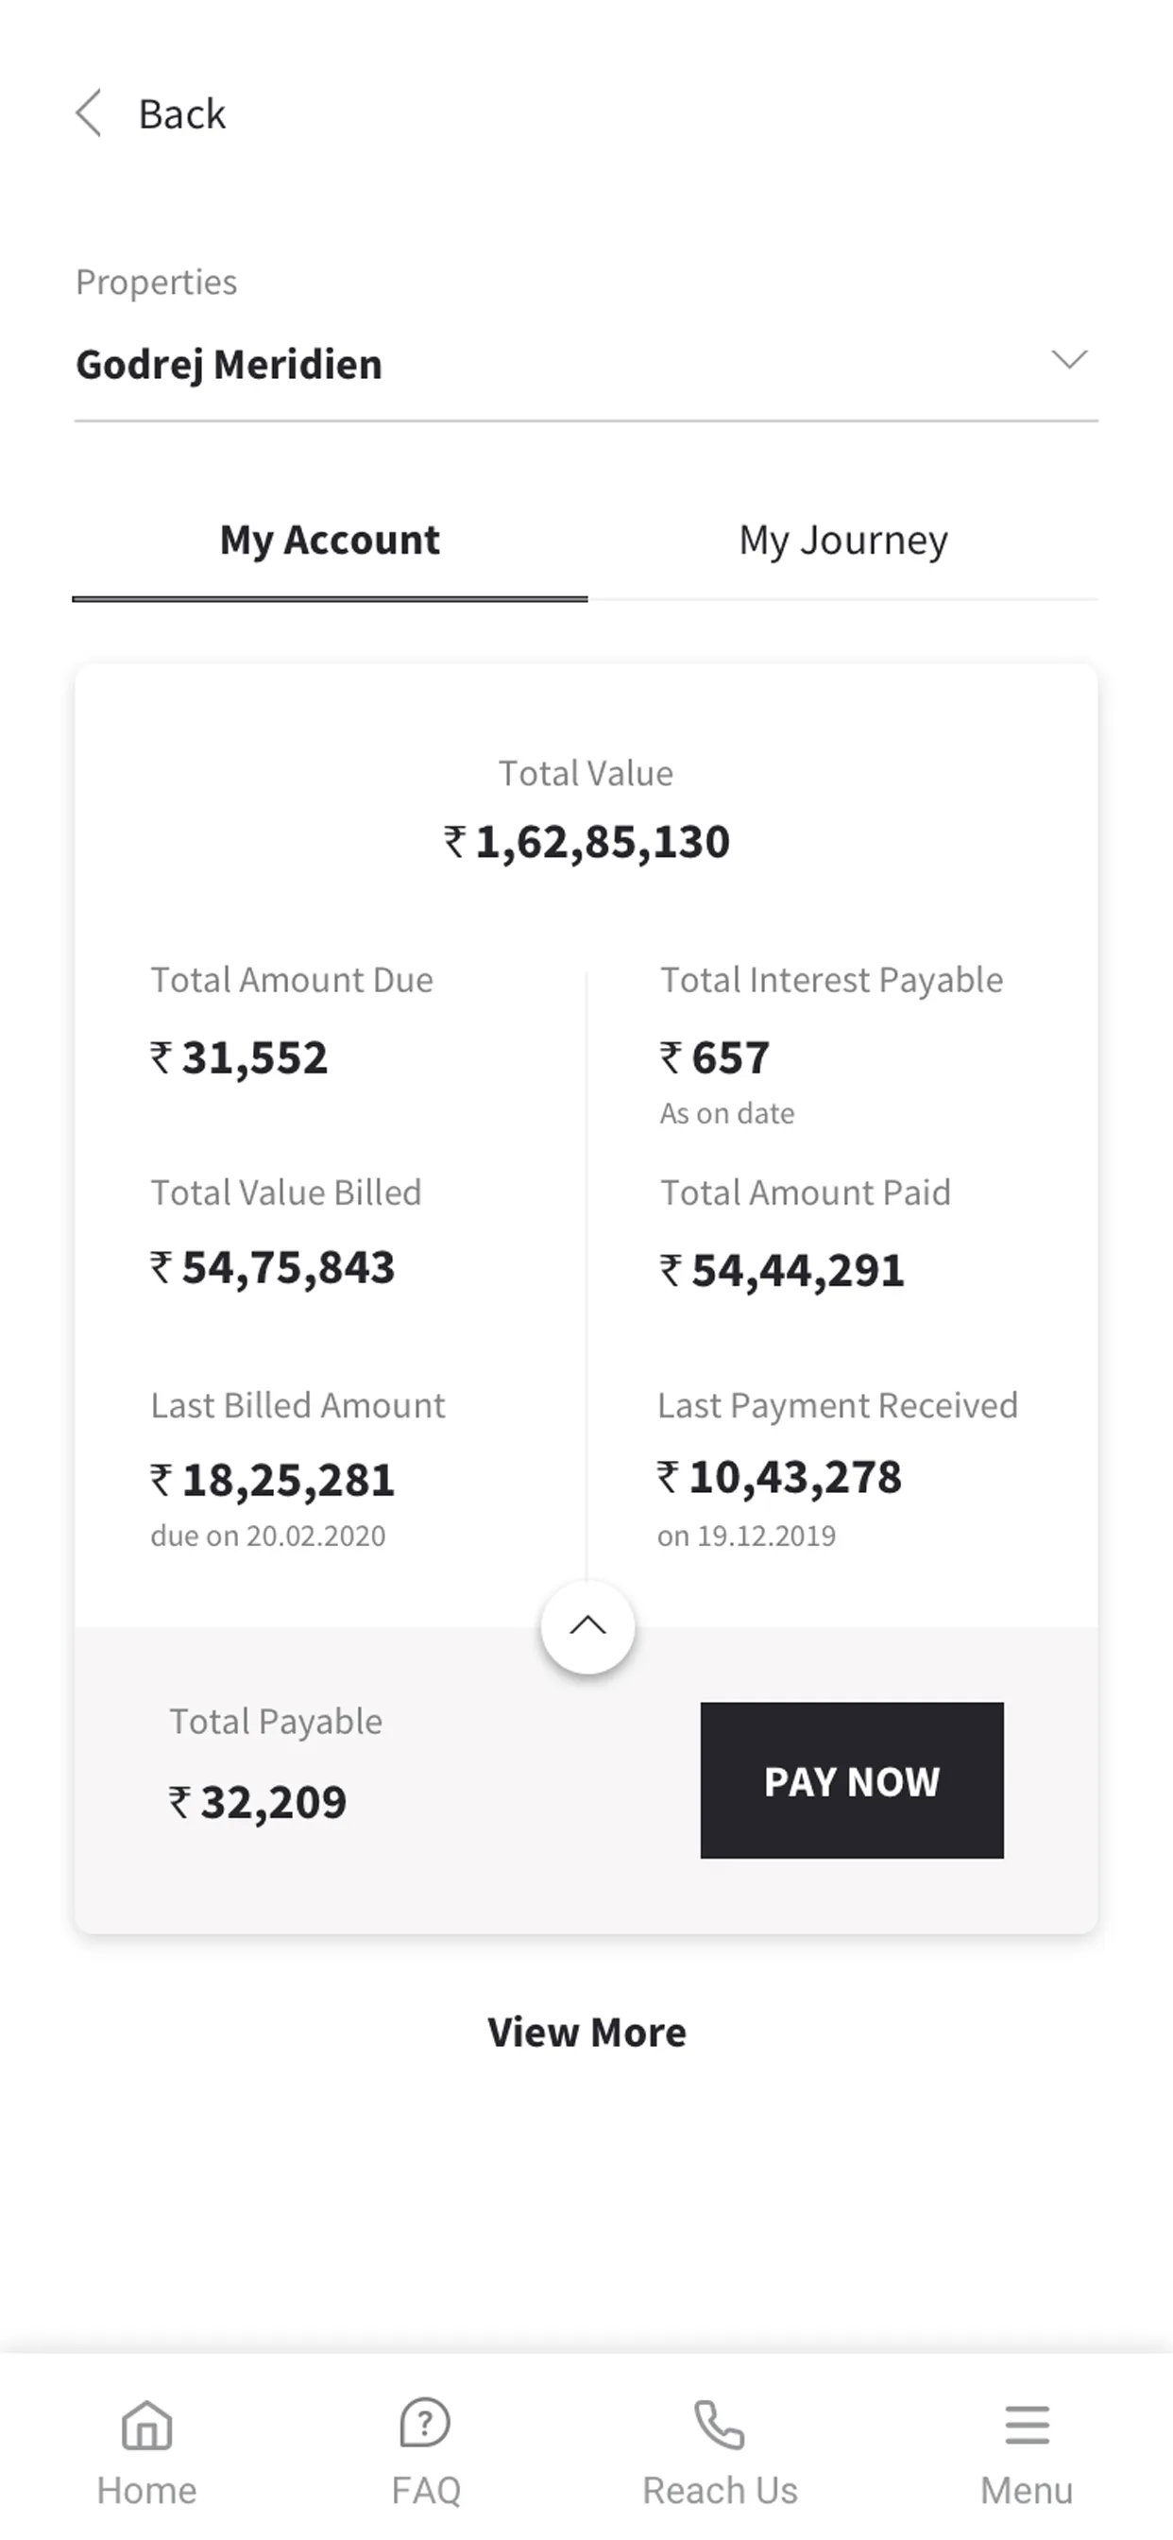
Task: Tap the Reach Us phone icon
Action: click(x=720, y=2426)
